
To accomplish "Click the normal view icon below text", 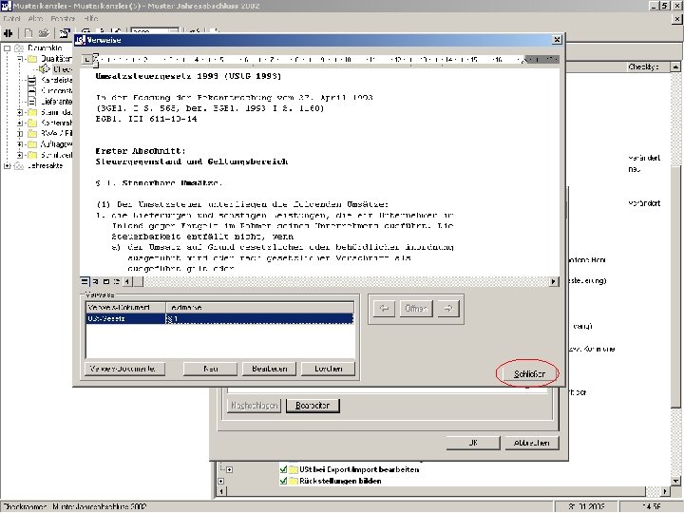I will pos(85,281).
